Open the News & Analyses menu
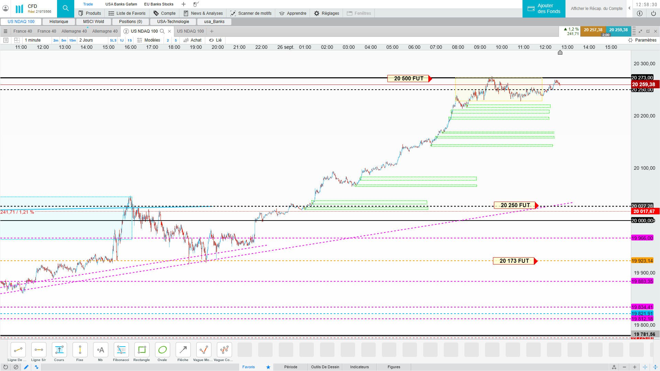This screenshot has width=660, height=371. tap(203, 13)
